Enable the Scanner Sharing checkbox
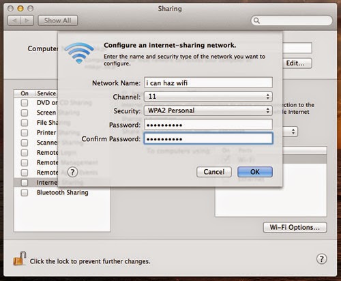This screenshot has width=341, height=281. [25, 143]
